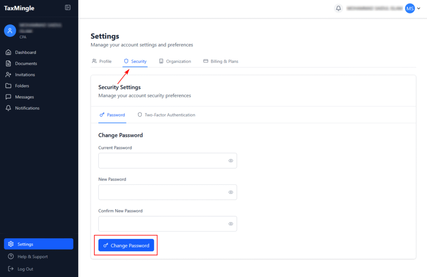Image resolution: width=427 pixels, height=277 pixels.
Task: Click the Messages chat icon
Action: pos(8,97)
